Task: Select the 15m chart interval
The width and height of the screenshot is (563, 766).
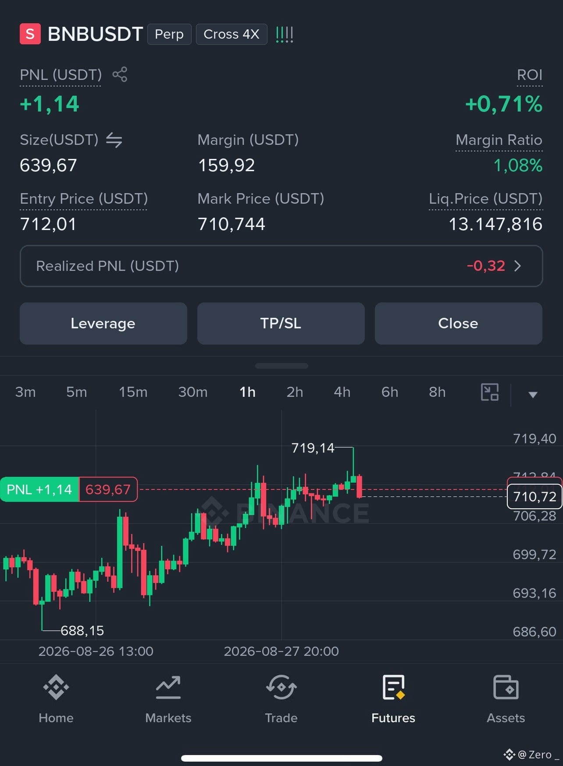Action: click(133, 392)
